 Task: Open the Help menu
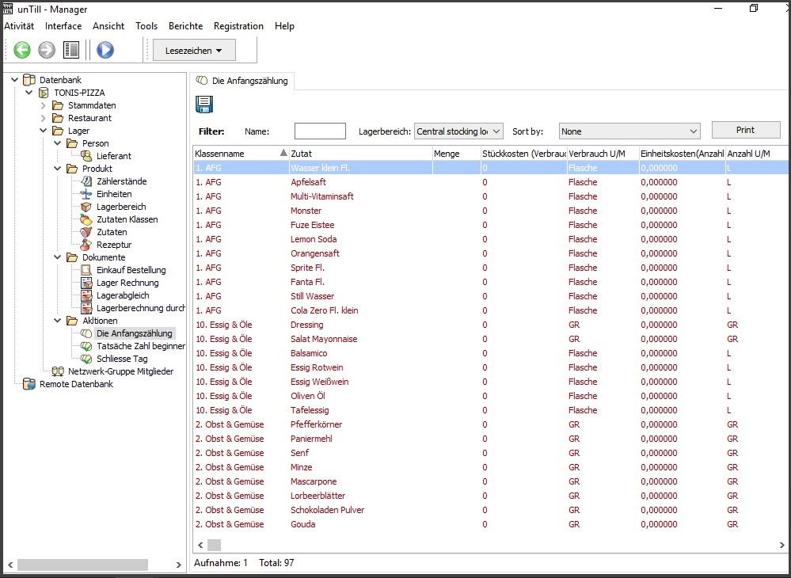(284, 25)
